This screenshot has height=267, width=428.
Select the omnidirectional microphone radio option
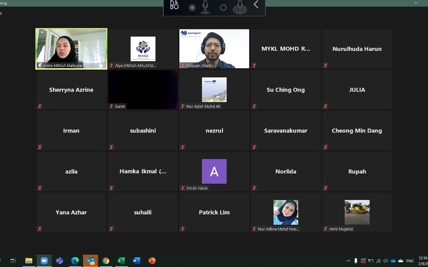223,7
